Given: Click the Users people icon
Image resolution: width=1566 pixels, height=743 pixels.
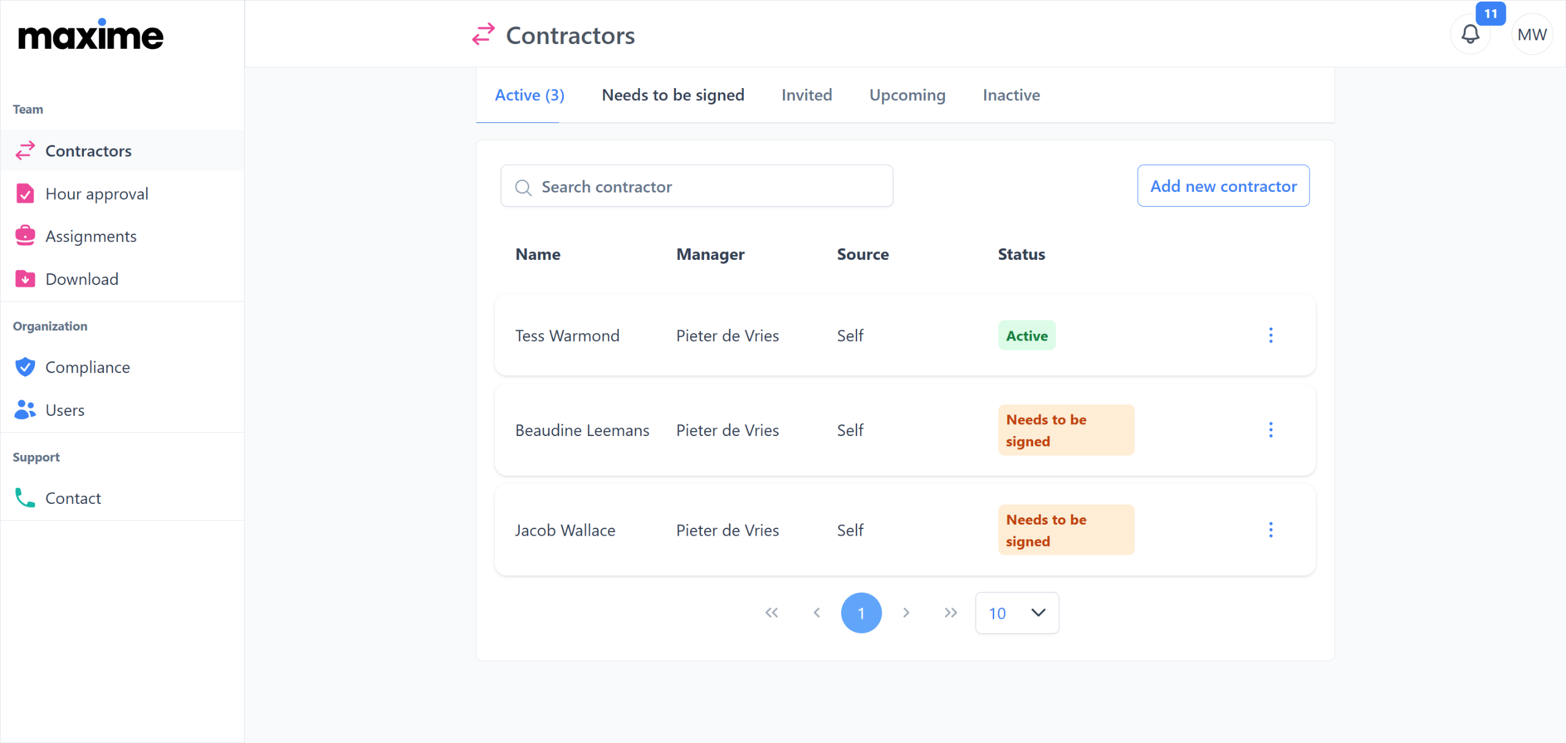Looking at the screenshot, I should click(25, 410).
